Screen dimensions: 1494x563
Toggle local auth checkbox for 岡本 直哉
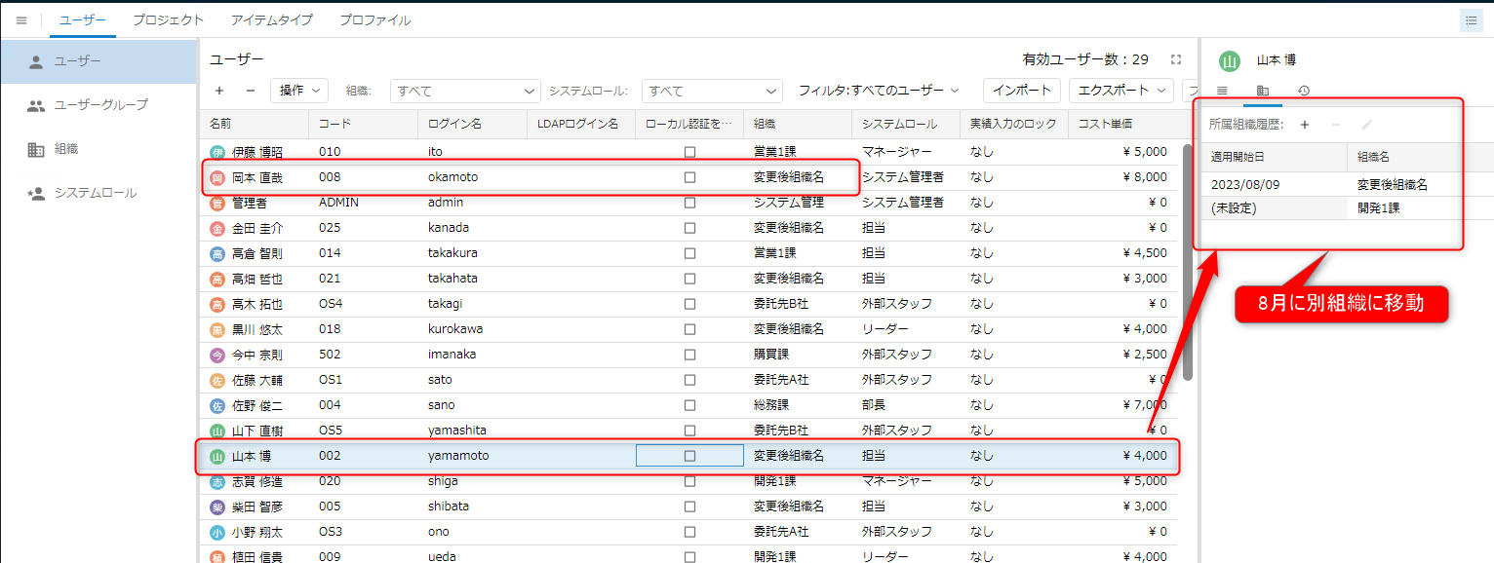coord(689,177)
